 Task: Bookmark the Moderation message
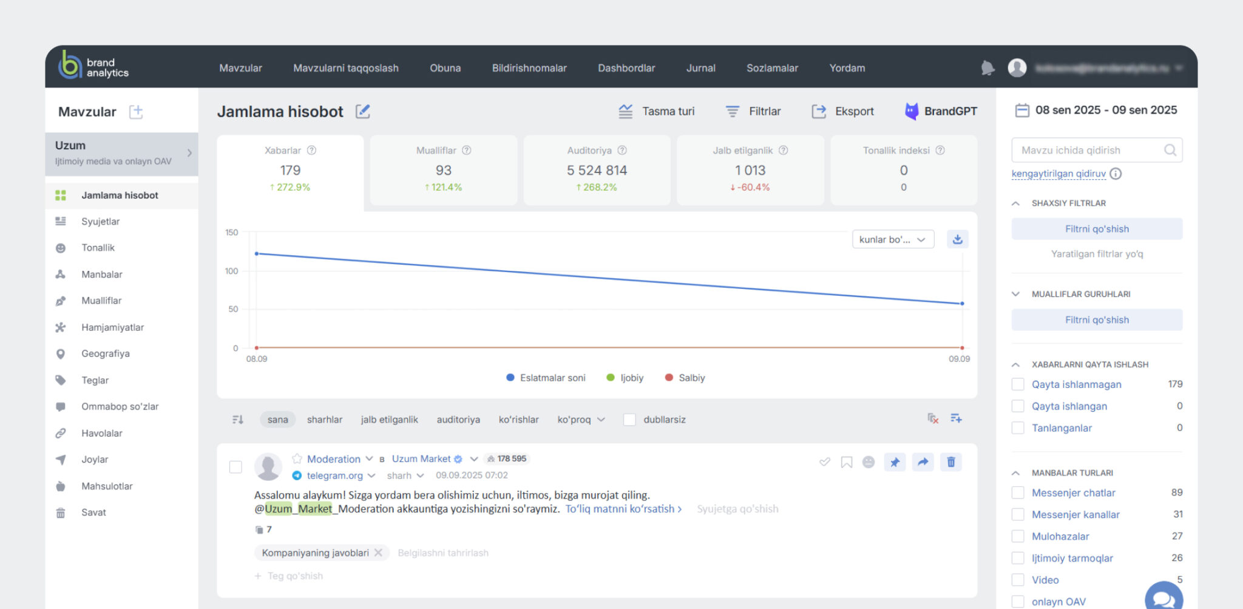click(x=846, y=462)
